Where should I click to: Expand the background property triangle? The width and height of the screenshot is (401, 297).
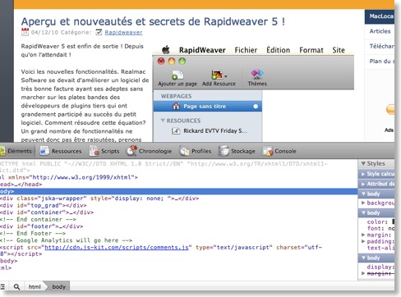pos(363,203)
